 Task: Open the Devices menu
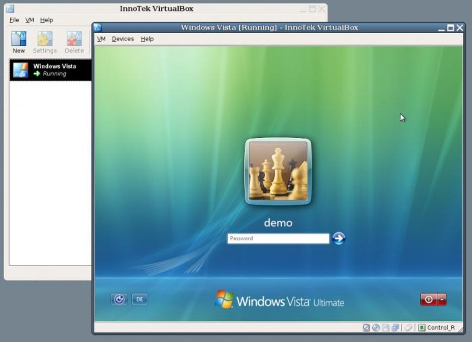(x=123, y=39)
